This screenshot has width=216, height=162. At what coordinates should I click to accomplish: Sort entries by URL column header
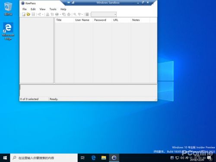tap(121, 20)
